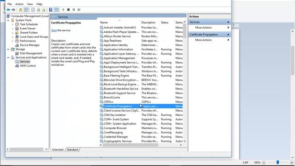Viewport: 295px width, 166px height.
Task: Select the Computer Browser service row
Action: point(141,128)
